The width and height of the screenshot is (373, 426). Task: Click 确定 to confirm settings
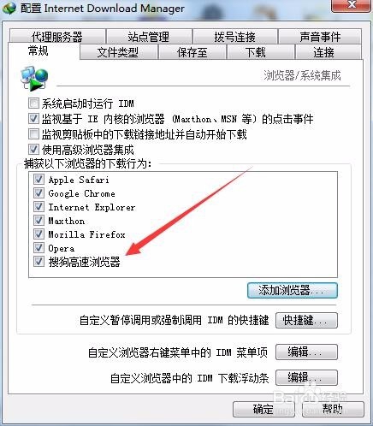tap(263, 410)
